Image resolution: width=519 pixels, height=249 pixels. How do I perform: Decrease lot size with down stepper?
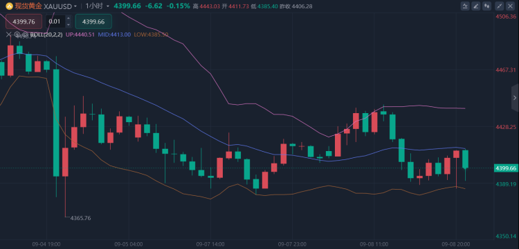pos(69,24)
